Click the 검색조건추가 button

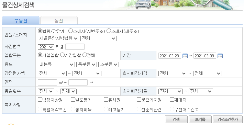228,120
